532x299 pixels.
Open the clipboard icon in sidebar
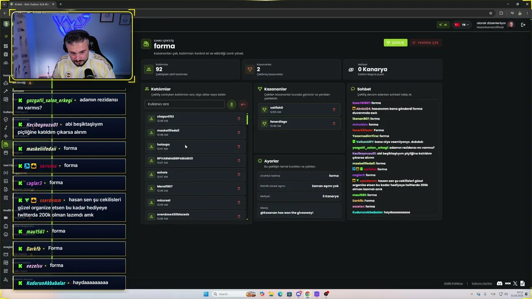[x=6, y=54]
